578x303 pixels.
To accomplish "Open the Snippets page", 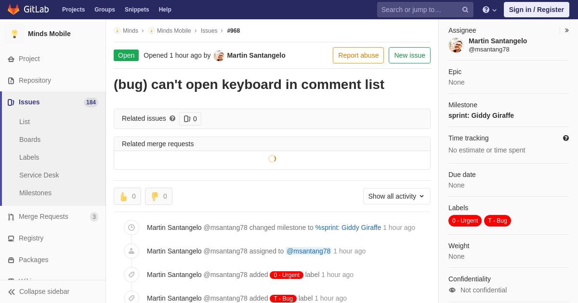I will [x=137, y=10].
